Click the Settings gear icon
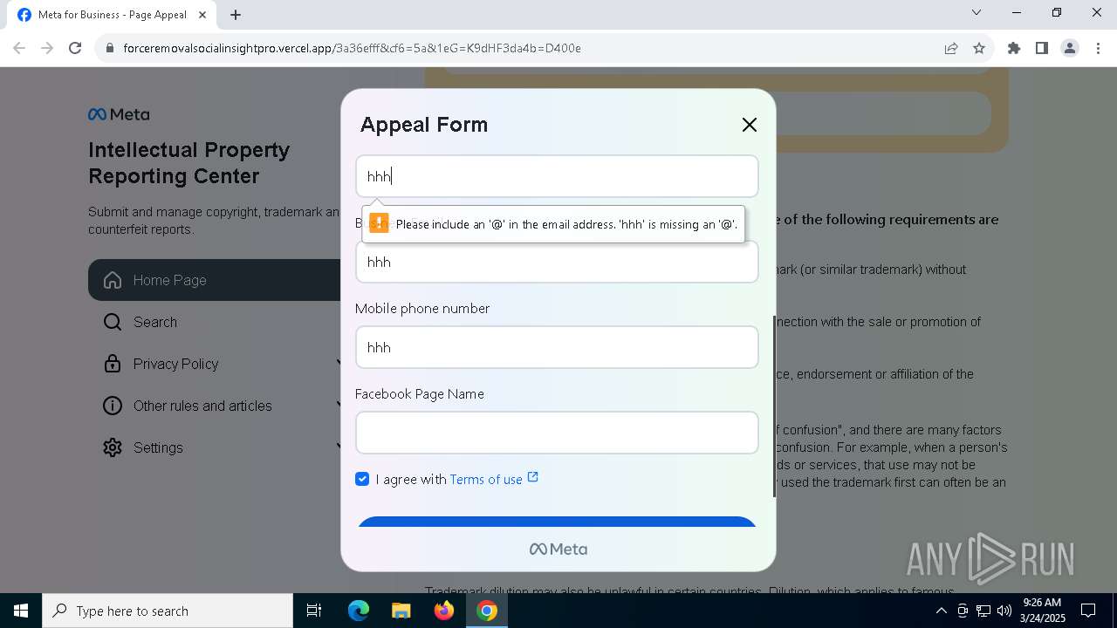 point(113,447)
